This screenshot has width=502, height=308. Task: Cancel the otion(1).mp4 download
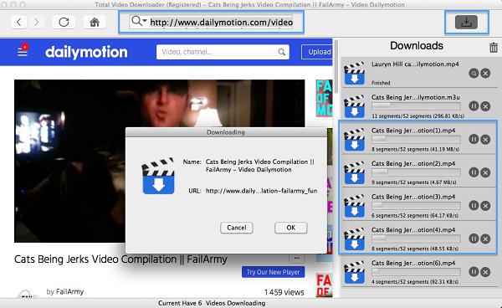coord(485,139)
